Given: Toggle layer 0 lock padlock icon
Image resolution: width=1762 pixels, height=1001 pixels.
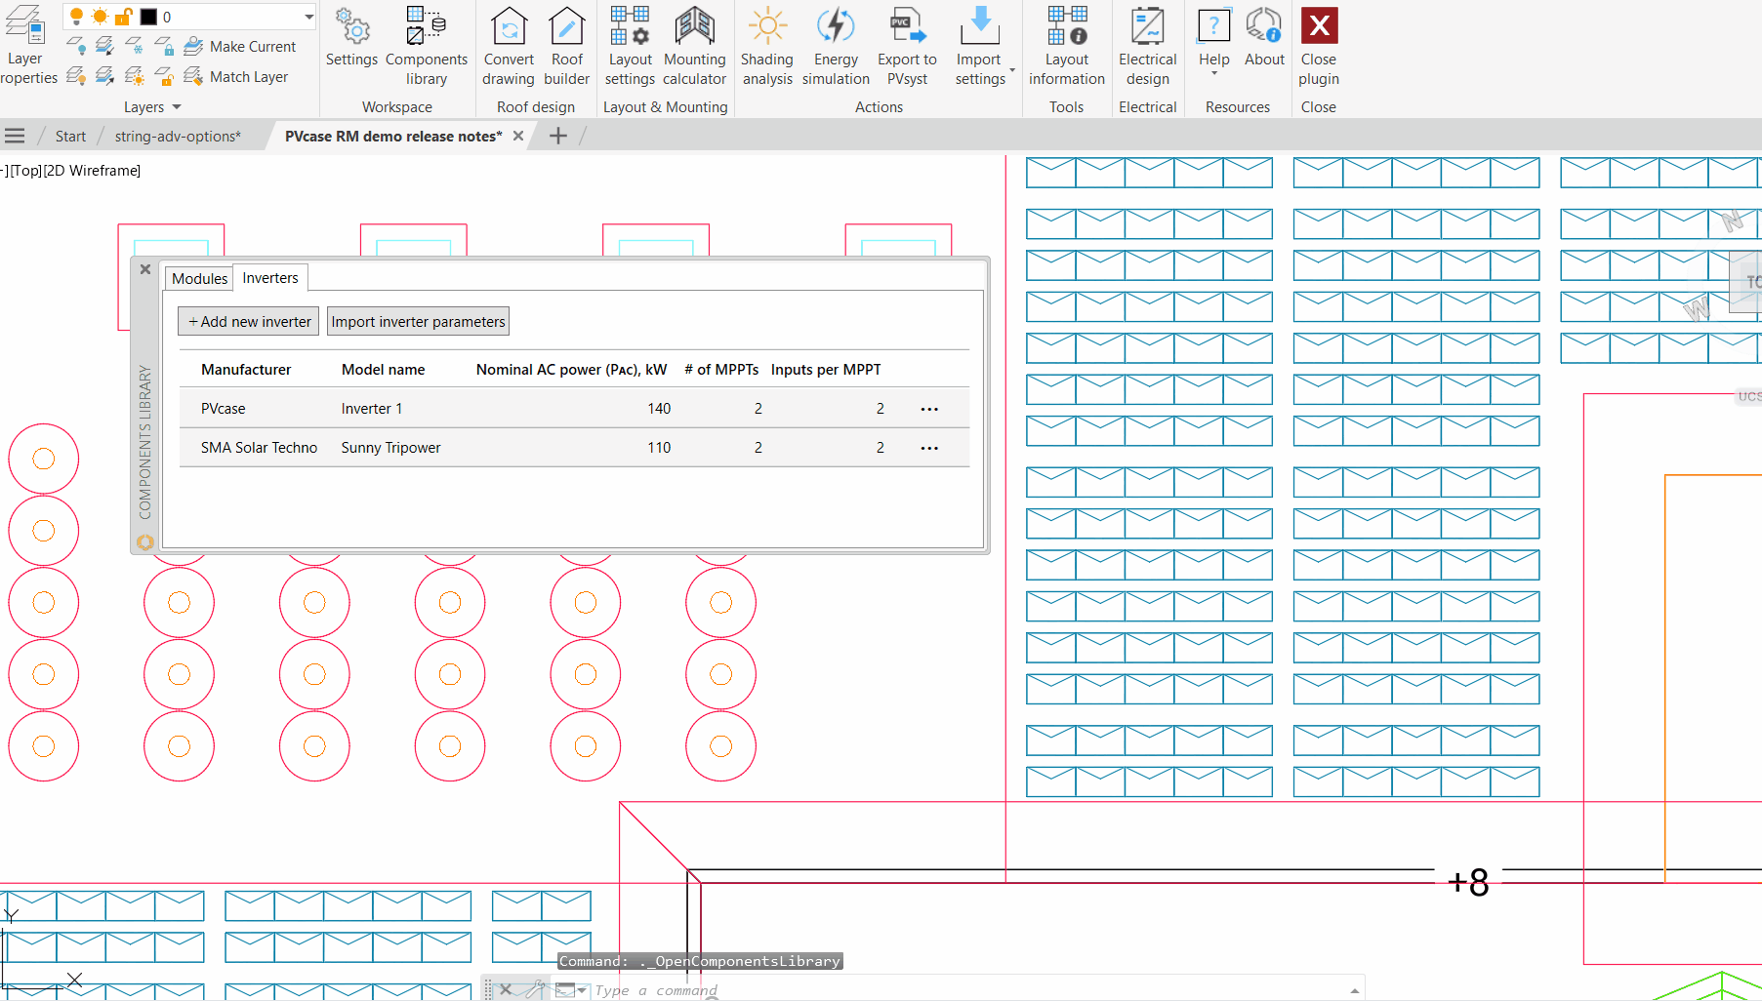Looking at the screenshot, I should pos(123,17).
